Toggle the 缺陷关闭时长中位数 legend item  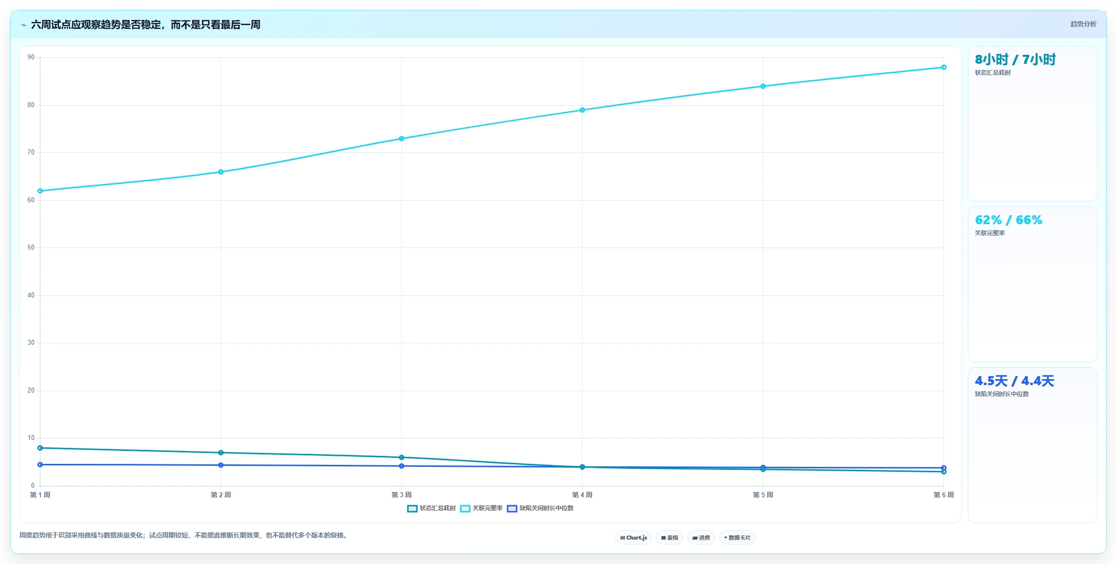pos(540,508)
